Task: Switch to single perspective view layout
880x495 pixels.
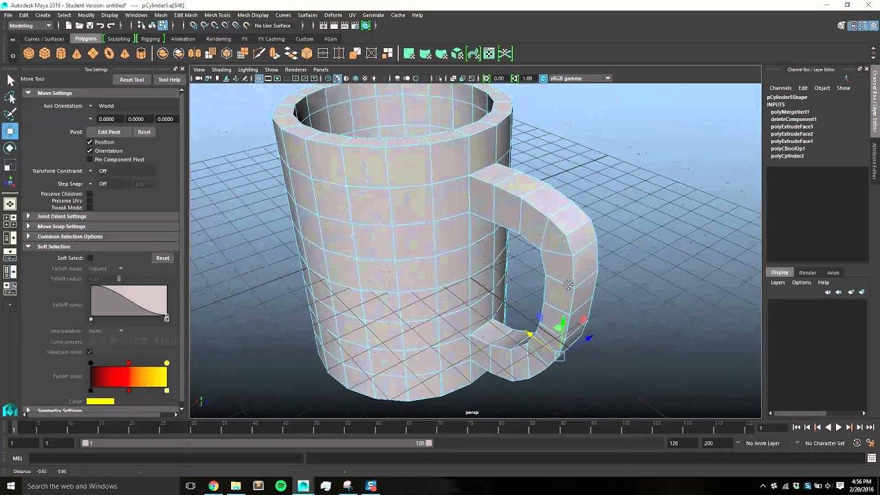Action: click(10, 204)
